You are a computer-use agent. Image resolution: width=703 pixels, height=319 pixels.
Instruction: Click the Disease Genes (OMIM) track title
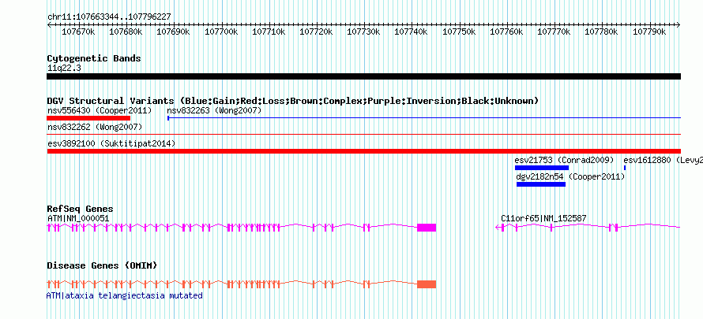(102, 266)
